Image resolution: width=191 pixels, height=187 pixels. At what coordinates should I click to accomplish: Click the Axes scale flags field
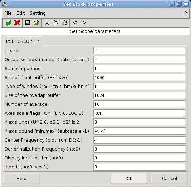point(139,113)
